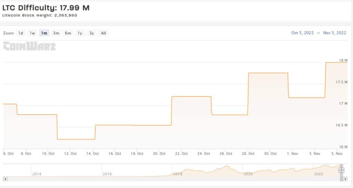Click the '20. Oct' axis label
Viewport: 353px width, 188px height.
click(159, 153)
